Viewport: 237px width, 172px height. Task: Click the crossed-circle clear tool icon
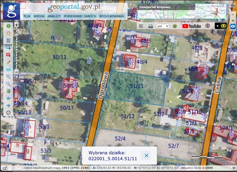pyautogui.click(x=8, y=113)
